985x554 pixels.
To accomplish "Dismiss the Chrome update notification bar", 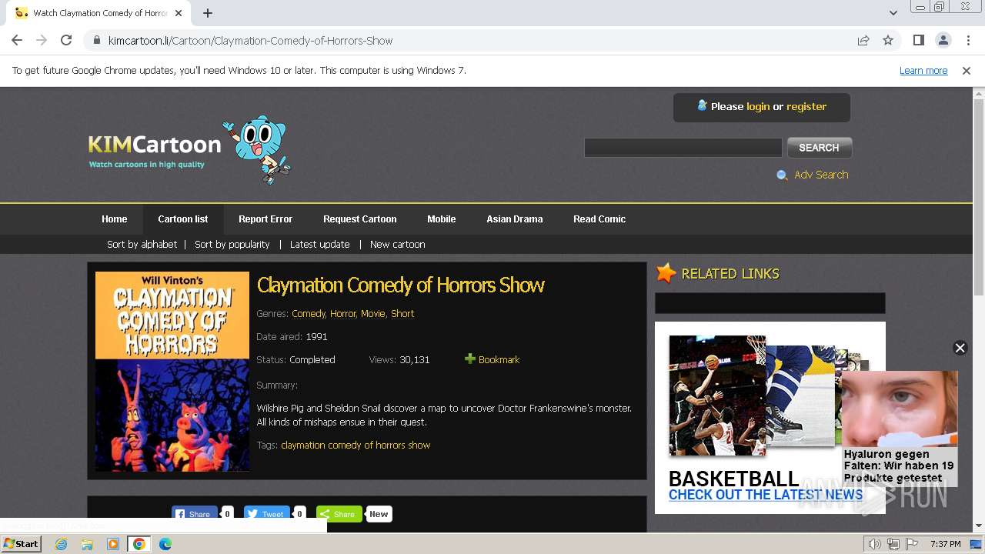I will click(x=967, y=71).
